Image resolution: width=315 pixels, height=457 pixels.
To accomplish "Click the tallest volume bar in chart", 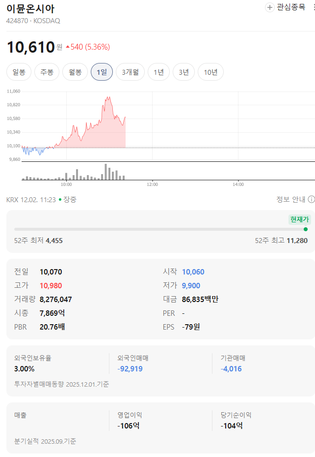I will click(106, 172).
